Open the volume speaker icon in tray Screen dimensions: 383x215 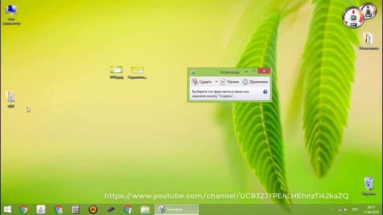click(x=346, y=210)
